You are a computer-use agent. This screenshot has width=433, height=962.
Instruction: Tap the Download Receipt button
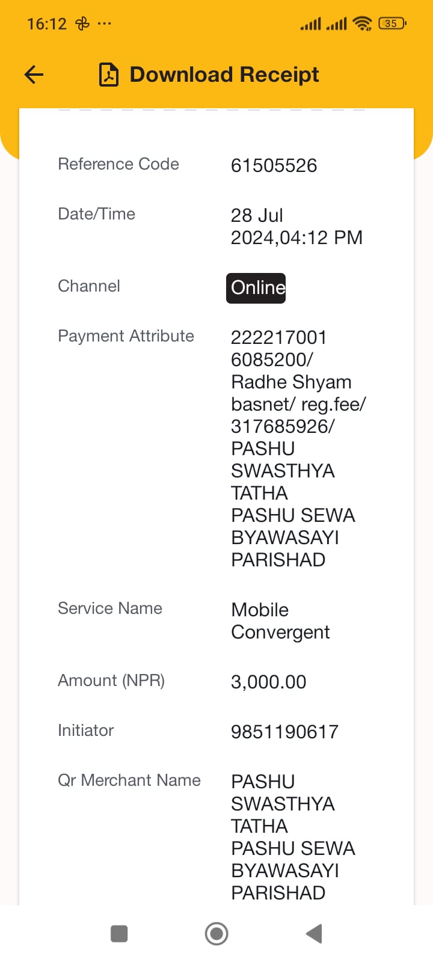tap(209, 75)
